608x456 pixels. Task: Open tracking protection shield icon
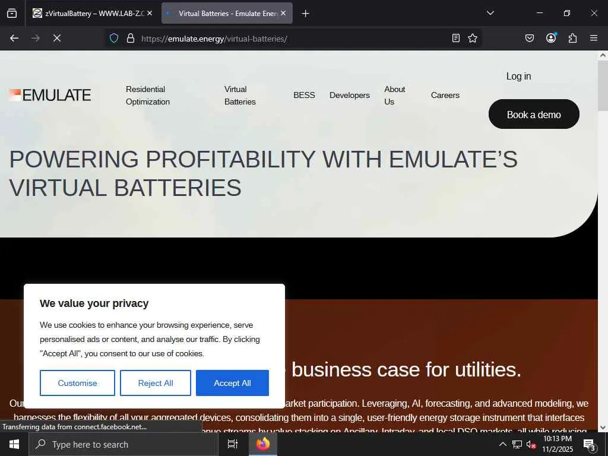(x=113, y=38)
